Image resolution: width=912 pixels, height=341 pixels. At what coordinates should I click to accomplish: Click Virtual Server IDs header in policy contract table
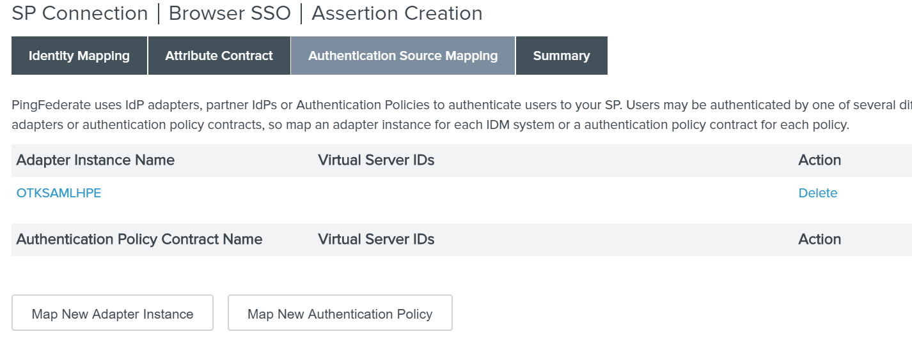coord(376,239)
